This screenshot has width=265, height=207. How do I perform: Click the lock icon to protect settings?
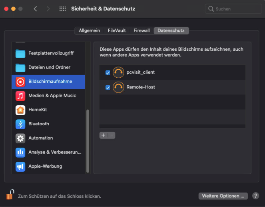10,195
